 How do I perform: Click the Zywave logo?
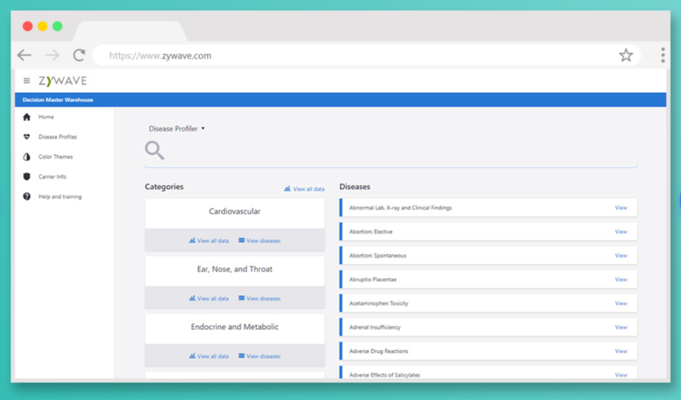point(62,80)
